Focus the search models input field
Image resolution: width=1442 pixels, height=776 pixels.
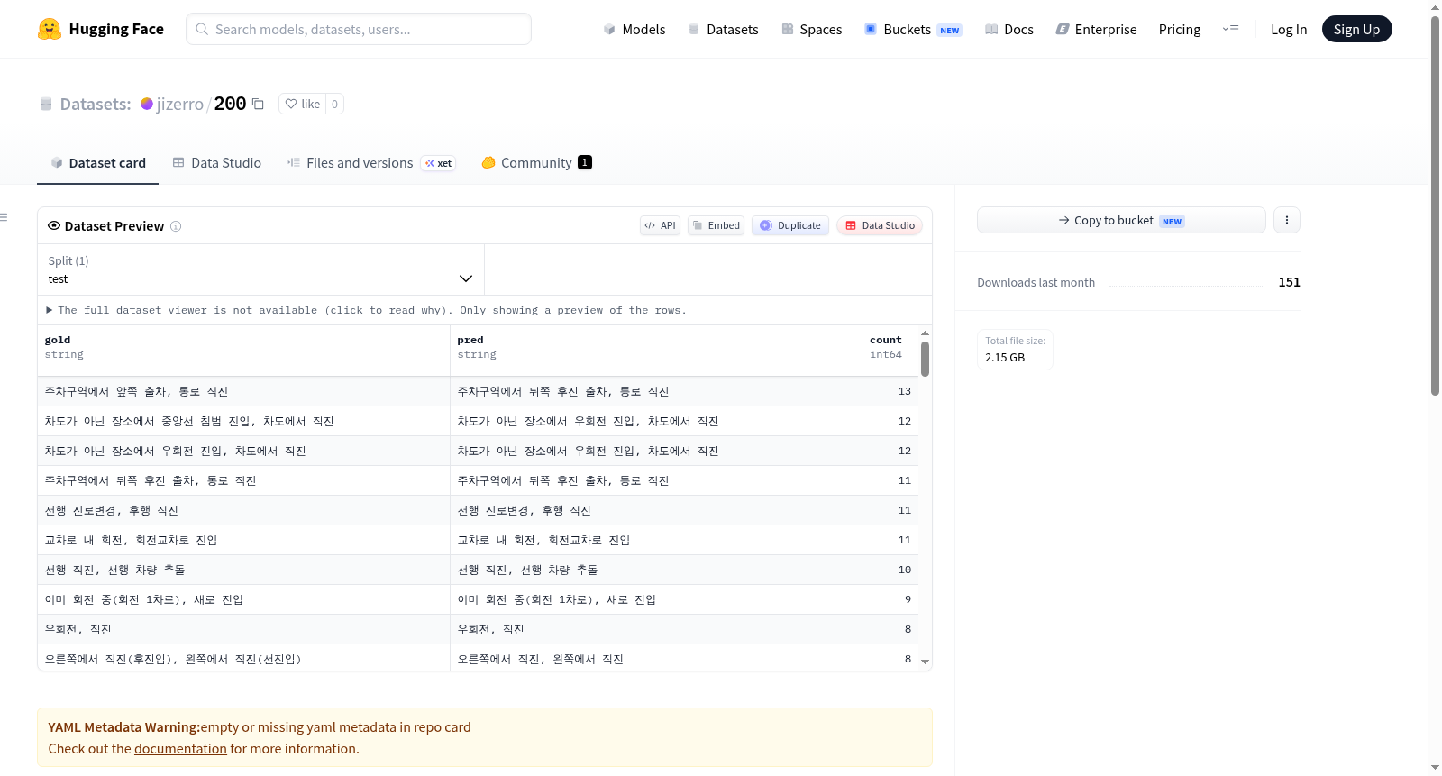(x=359, y=29)
